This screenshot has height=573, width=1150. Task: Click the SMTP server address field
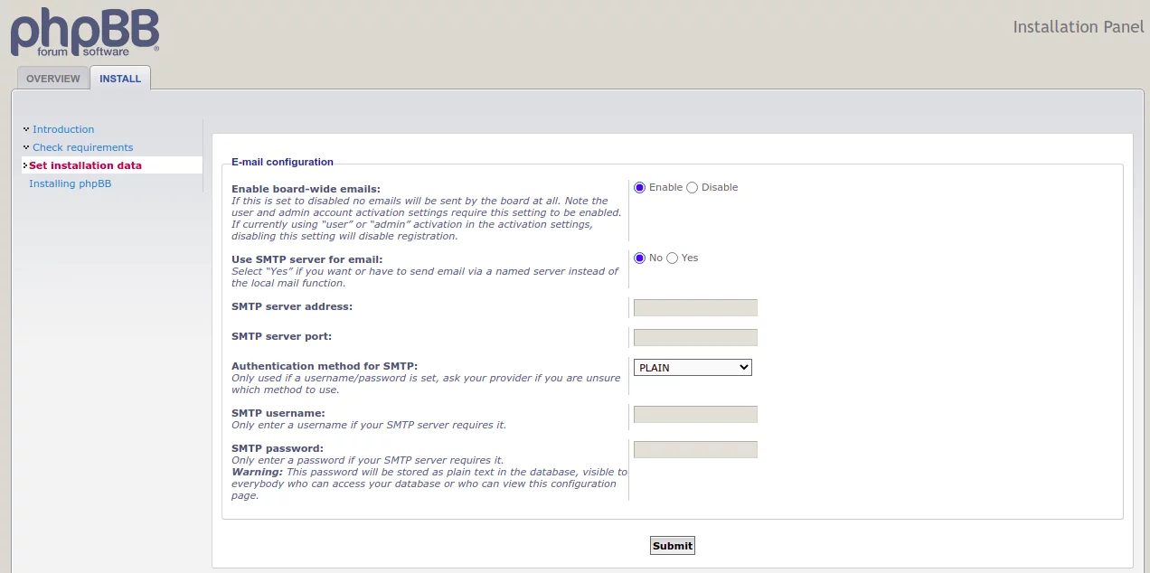pos(695,307)
